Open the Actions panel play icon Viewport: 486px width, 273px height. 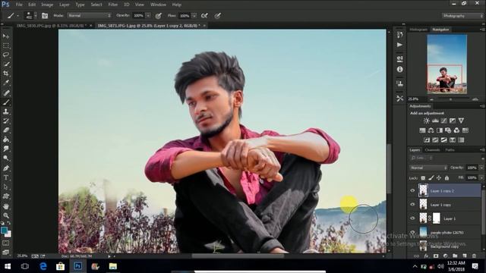(x=400, y=45)
